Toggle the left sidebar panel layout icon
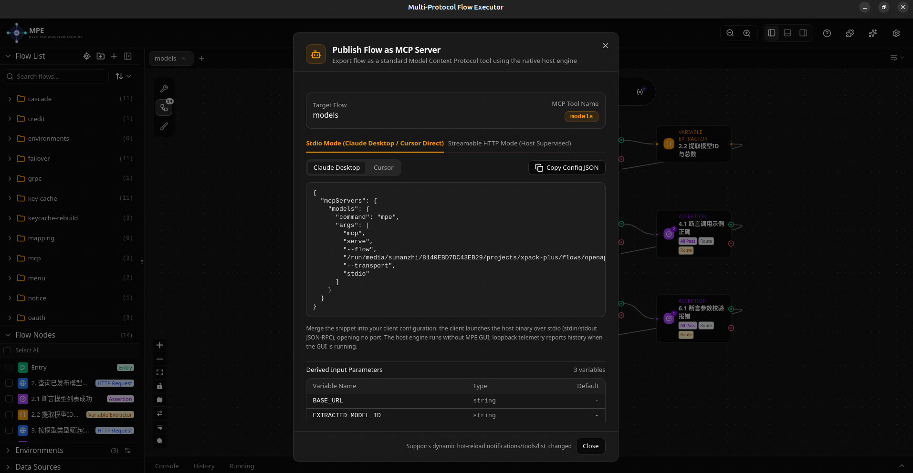Screen dimensions: 913x473 coord(771,33)
